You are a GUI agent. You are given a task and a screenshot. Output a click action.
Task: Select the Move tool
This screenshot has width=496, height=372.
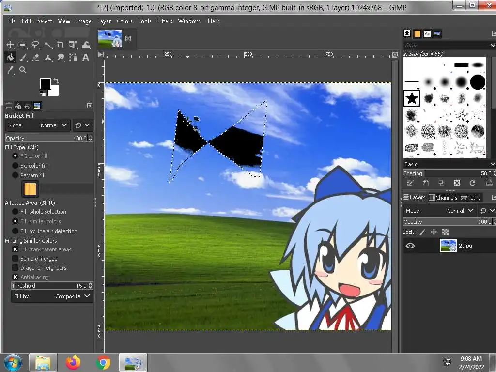click(11, 45)
